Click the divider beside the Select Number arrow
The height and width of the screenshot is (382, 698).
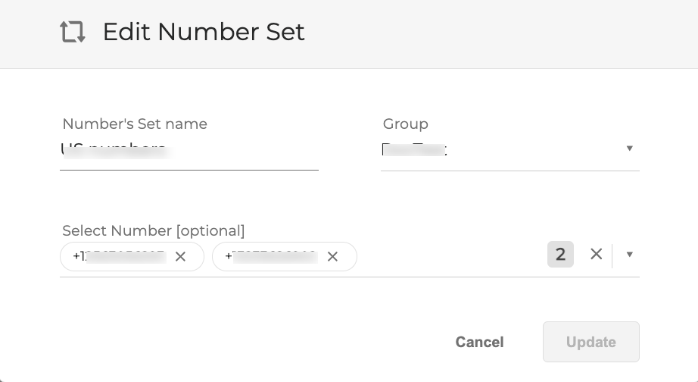click(612, 254)
